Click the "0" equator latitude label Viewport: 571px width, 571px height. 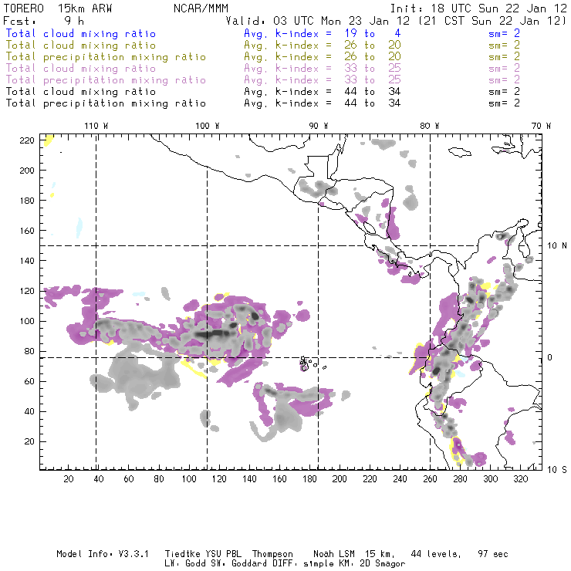[x=550, y=357]
